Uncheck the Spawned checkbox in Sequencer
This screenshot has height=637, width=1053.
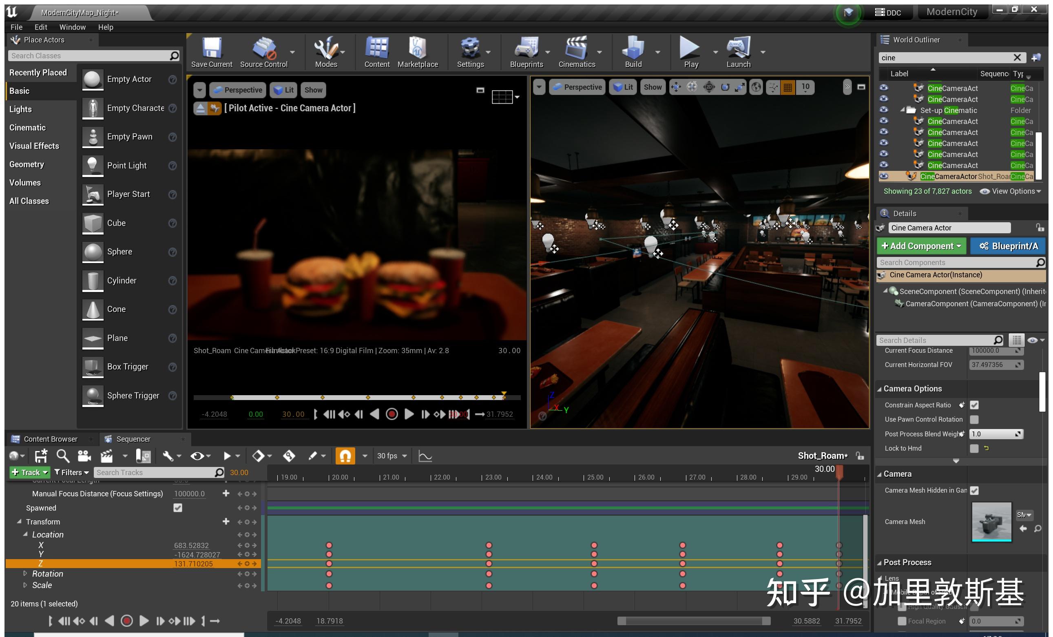tap(177, 508)
